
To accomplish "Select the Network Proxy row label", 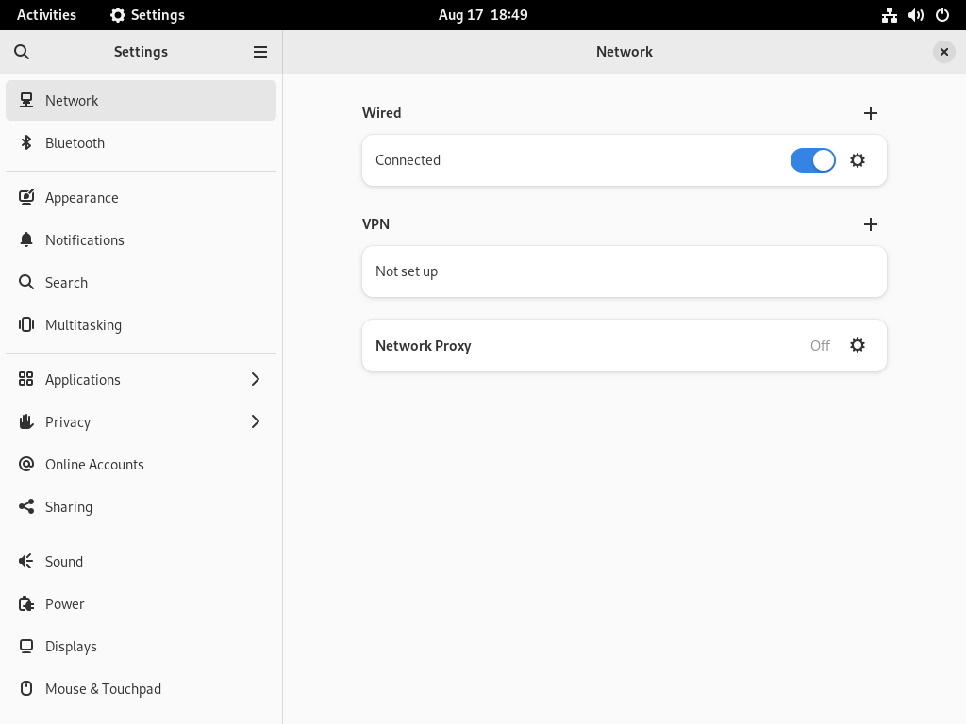I will point(424,345).
